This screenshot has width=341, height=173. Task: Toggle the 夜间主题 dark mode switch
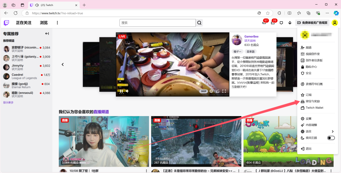pos(331,138)
